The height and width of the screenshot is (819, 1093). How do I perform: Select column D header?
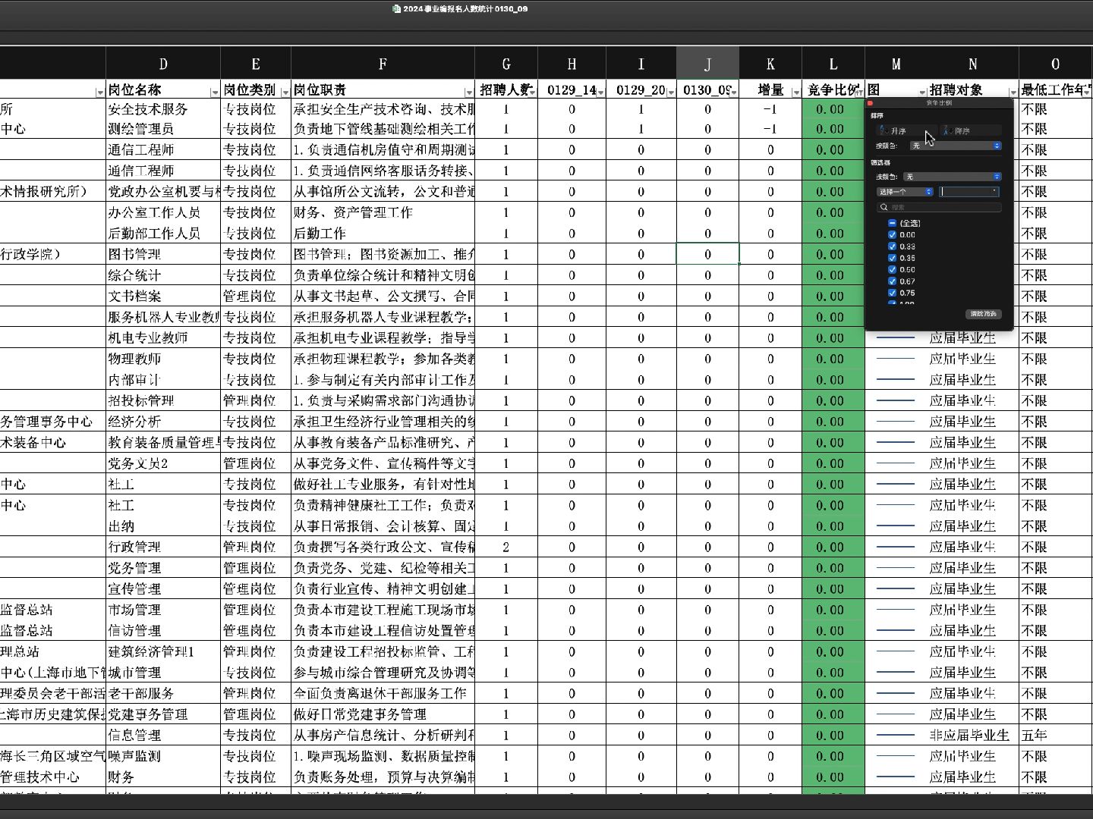pyautogui.click(x=163, y=64)
